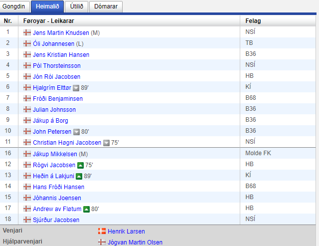
Task: Click Danish flag icon beside Henrik Larsen
Action: coord(102,232)
